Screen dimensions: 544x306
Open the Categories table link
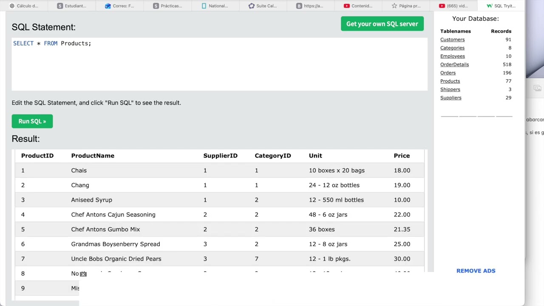[x=452, y=48]
